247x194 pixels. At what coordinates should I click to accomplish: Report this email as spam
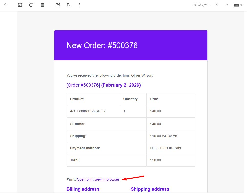pyautogui.click(x=31, y=5)
